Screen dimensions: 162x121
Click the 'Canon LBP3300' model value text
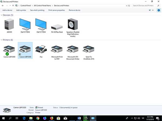[x=41, y=110]
